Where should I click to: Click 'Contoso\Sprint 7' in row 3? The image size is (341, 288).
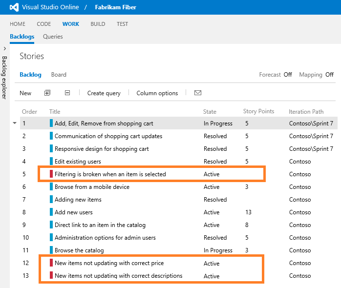[x=311, y=149]
